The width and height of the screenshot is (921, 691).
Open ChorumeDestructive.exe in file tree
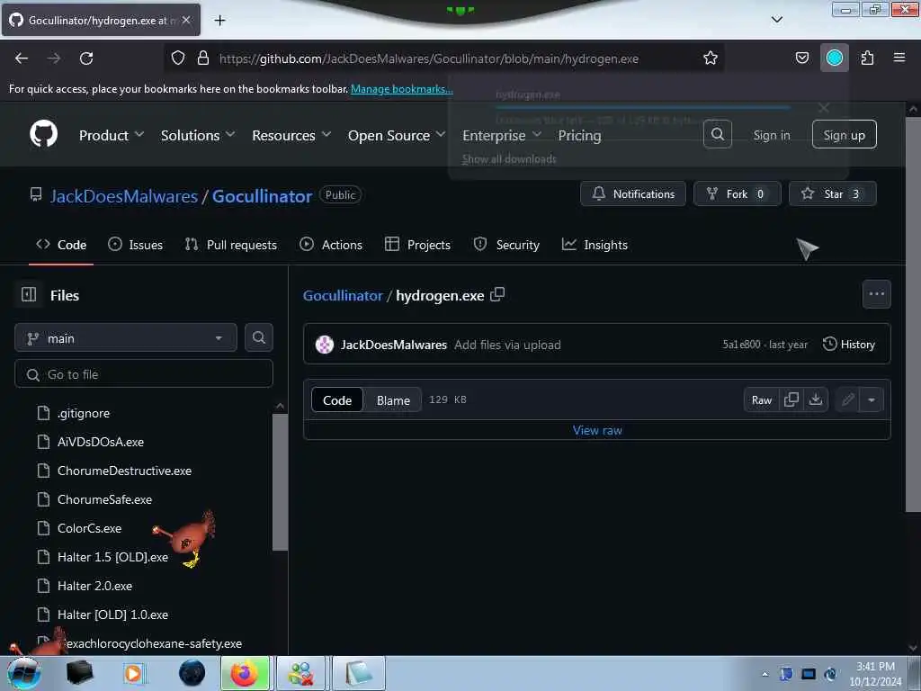pos(124,471)
